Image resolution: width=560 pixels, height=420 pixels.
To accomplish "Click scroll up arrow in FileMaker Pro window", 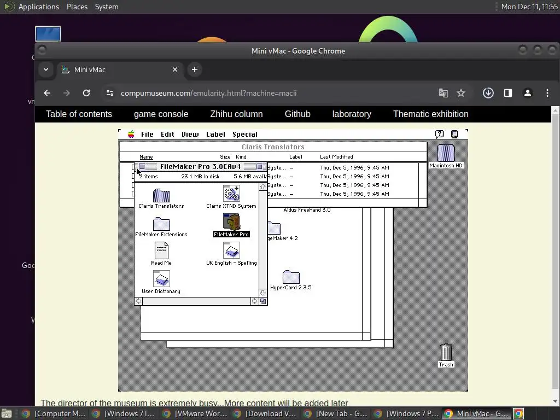I will click(x=263, y=187).
